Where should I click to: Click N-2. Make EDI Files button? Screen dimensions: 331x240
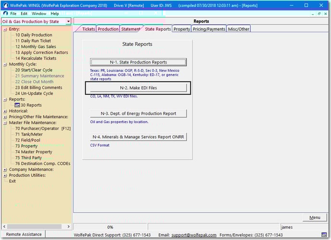pyautogui.click(x=138, y=88)
